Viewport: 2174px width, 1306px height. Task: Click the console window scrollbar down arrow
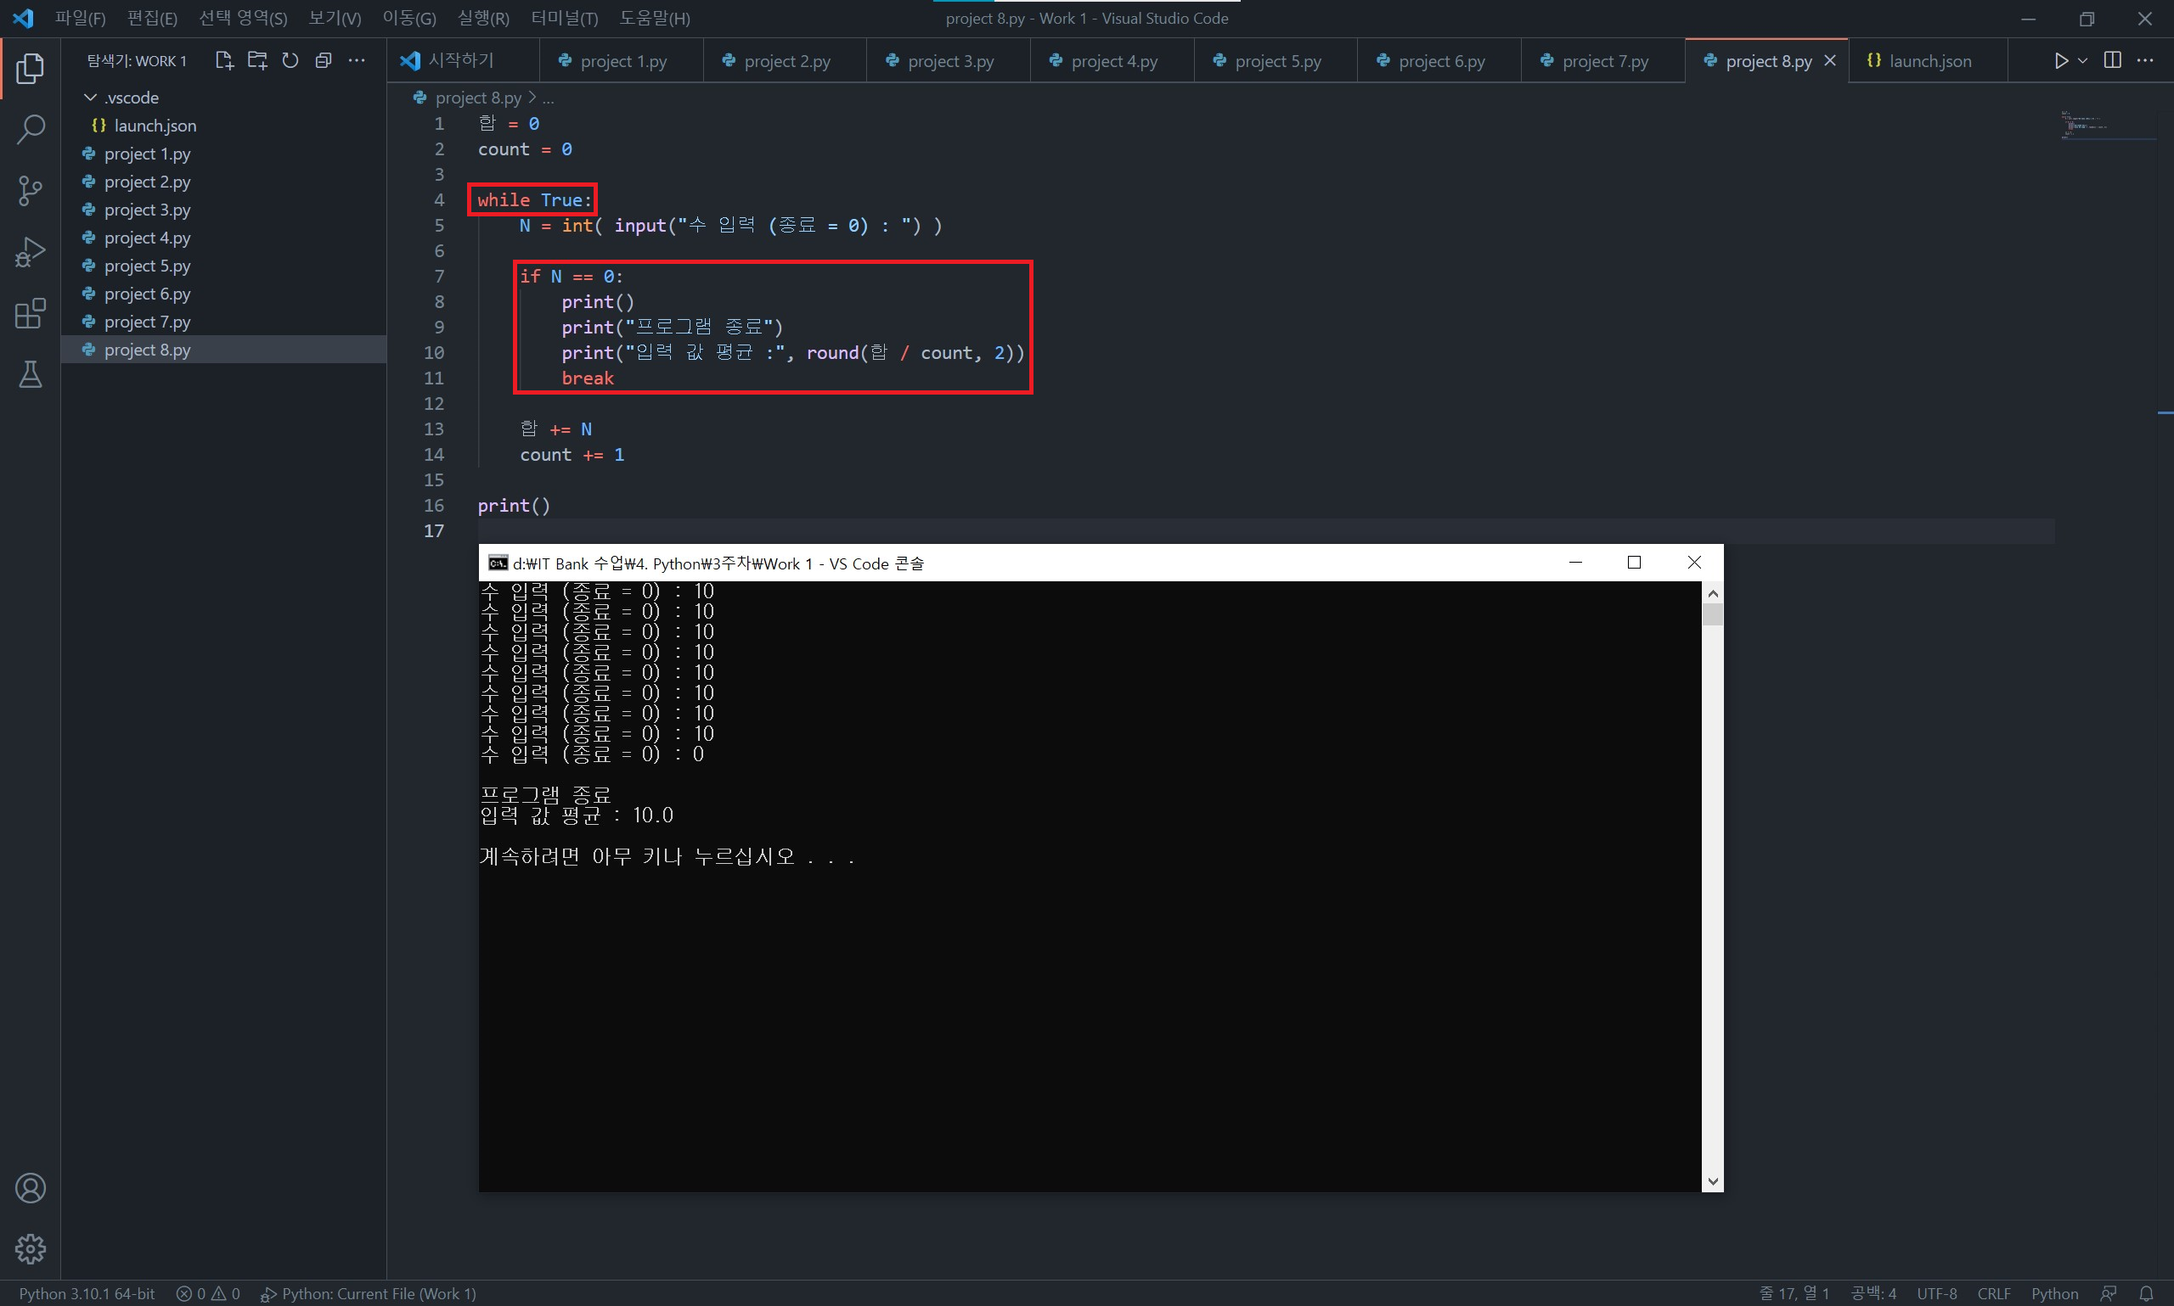(1712, 1182)
